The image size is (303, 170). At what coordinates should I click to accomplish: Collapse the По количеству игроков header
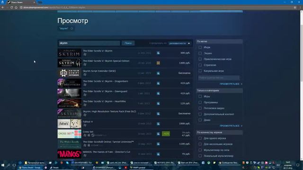(x=219, y=132)
